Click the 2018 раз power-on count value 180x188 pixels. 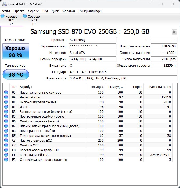pyautogui.click(x=164, y=59)
